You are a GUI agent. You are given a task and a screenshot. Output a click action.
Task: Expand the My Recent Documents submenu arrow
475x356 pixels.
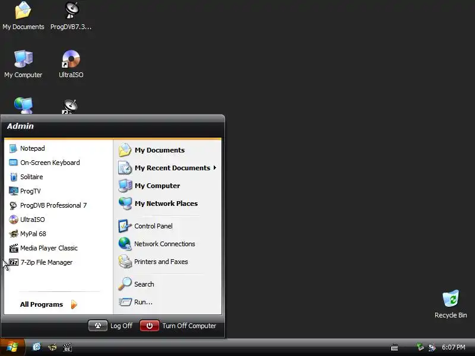coord(215,168)
